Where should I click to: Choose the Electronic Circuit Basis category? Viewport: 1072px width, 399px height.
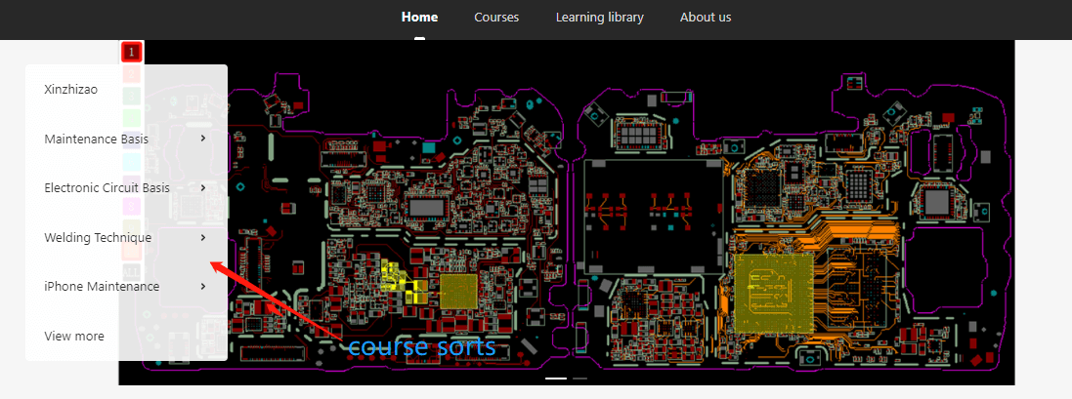107,188
